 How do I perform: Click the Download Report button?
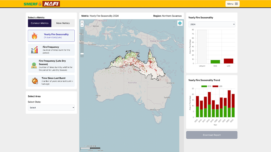pyautogui.click(x=212, y=135)
